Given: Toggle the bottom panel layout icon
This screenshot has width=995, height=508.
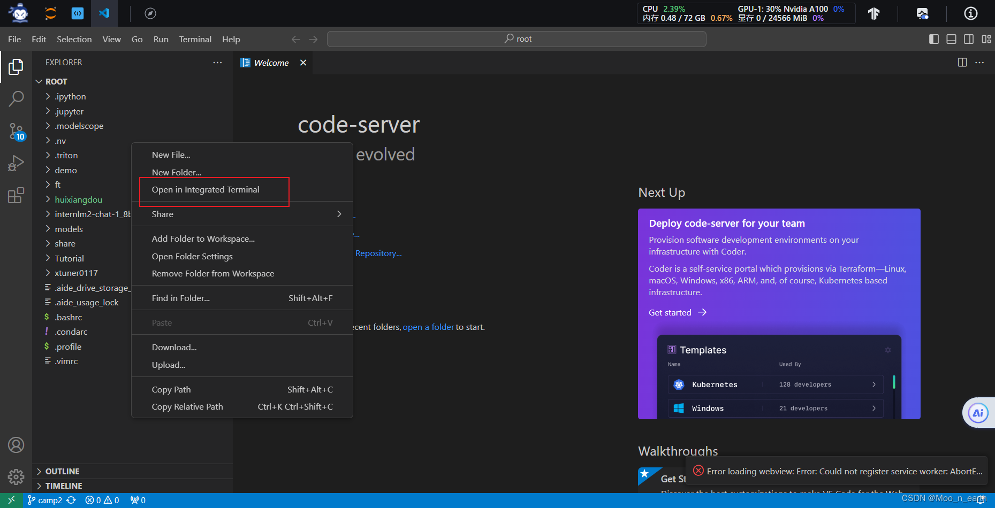Looking at the screenshot, I should [951, 39].
